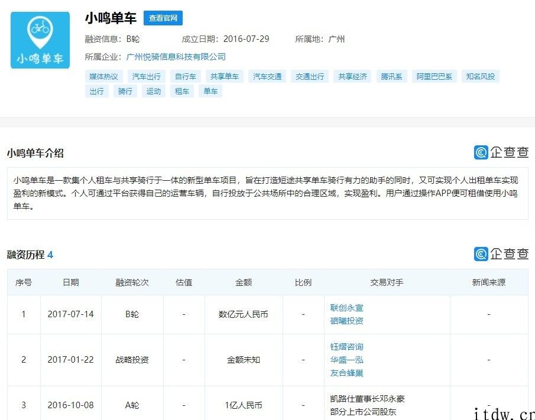Select date cell 2017-01-22
This screenshot has height=420, width=535.
click(70, 360)
